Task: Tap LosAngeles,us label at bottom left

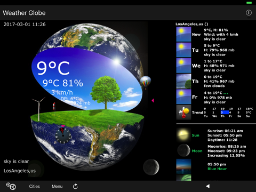Action: click(x=20, y=171)
